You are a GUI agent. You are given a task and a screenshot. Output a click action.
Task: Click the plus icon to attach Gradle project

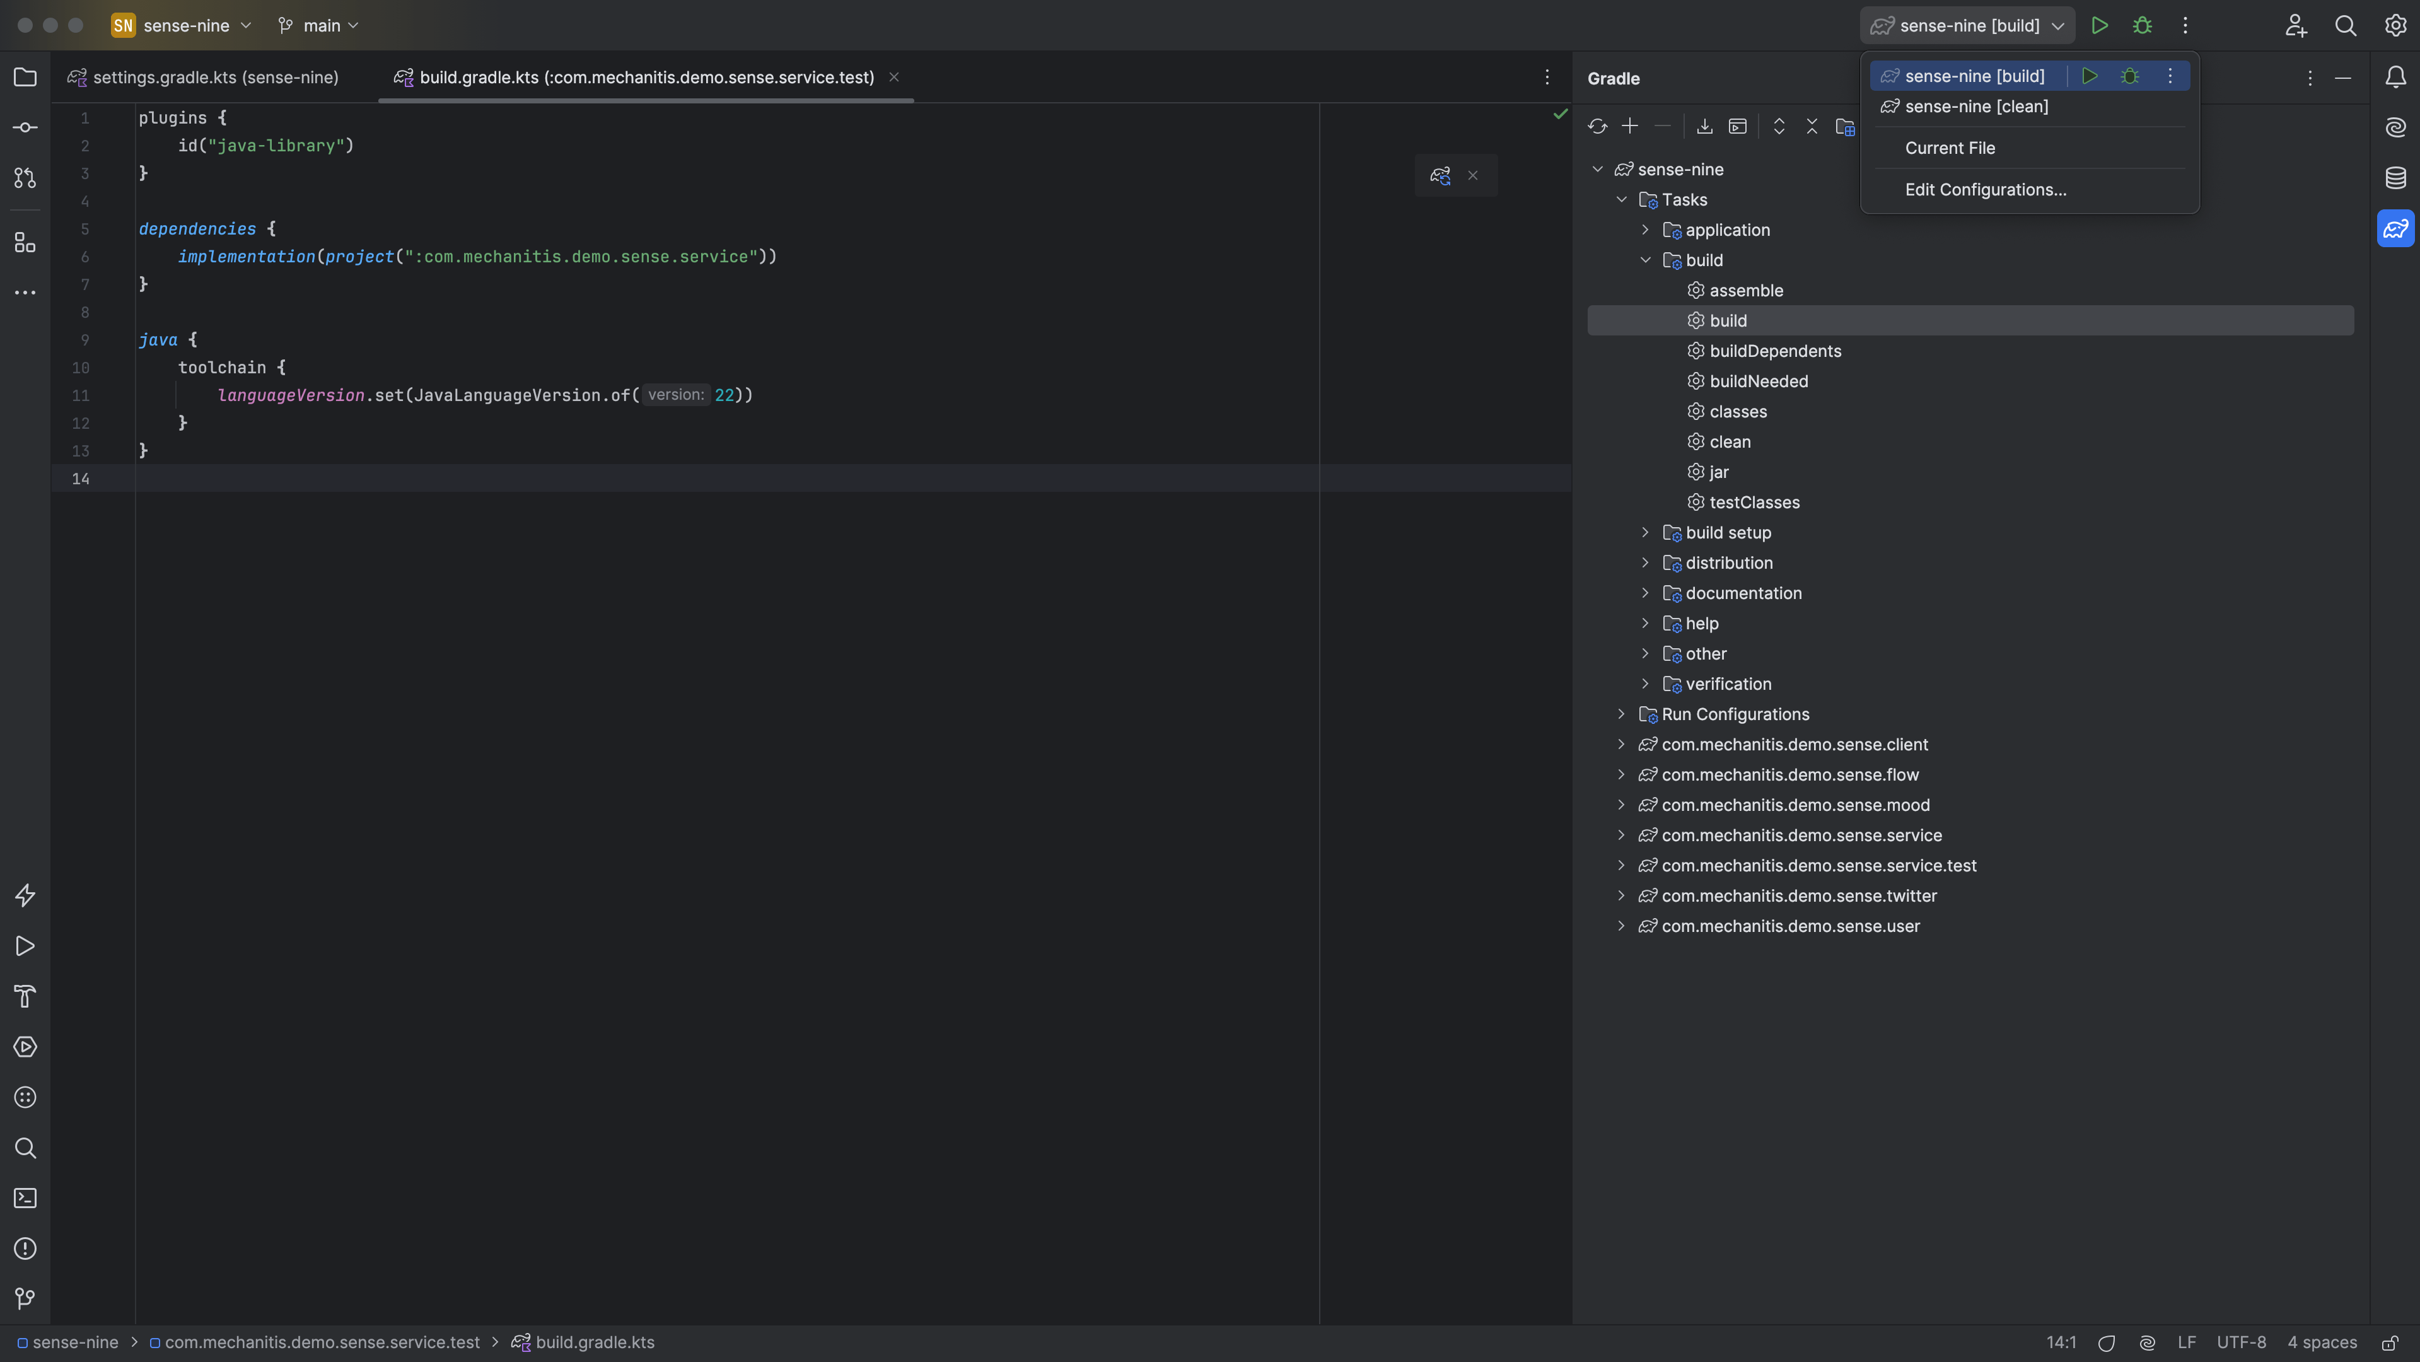click(x=1630, y=125)
